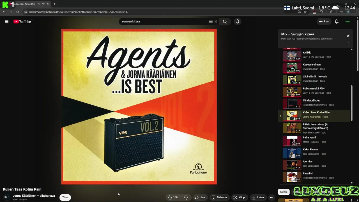
Task: Open Jorma Kääriäinen – aihekanava channel link
Action: [34, 196]
